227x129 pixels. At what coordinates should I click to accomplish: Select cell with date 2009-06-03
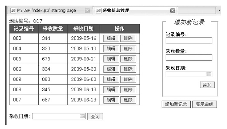point(83,79)
